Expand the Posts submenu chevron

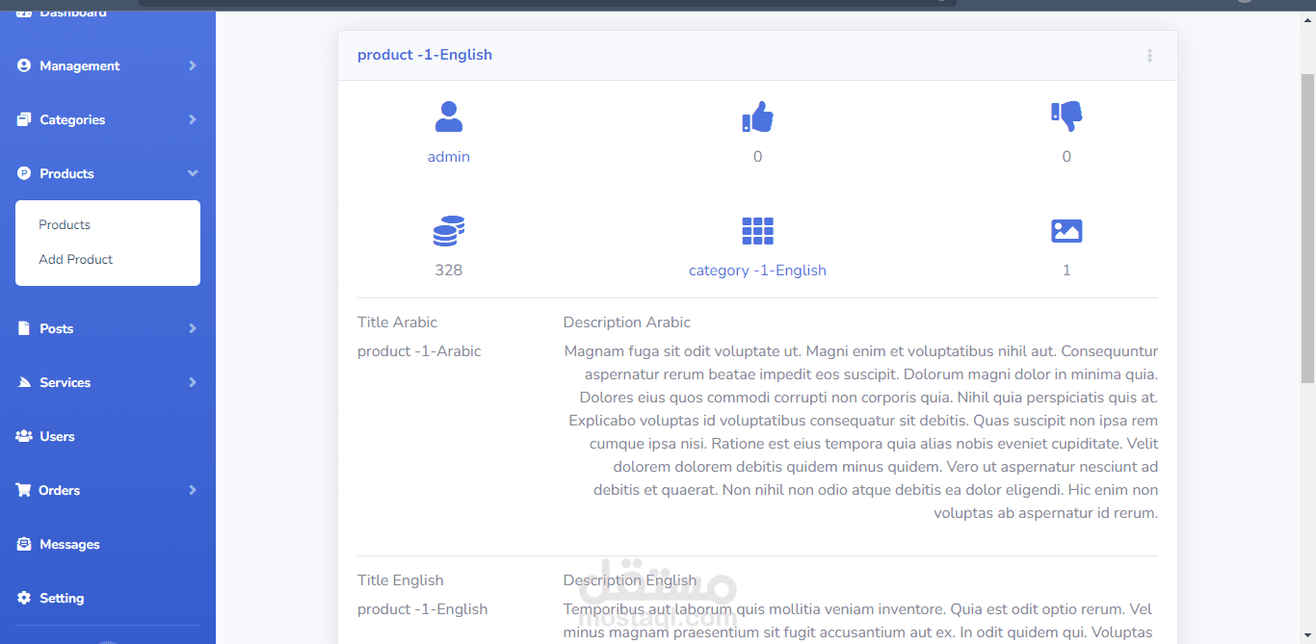pyautogui.click(x=193, y=328)
